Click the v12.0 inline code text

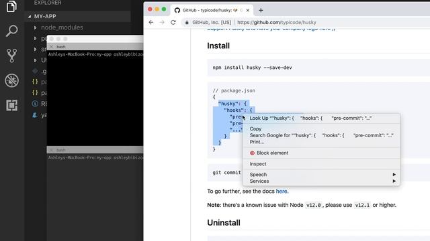(313, 205)
